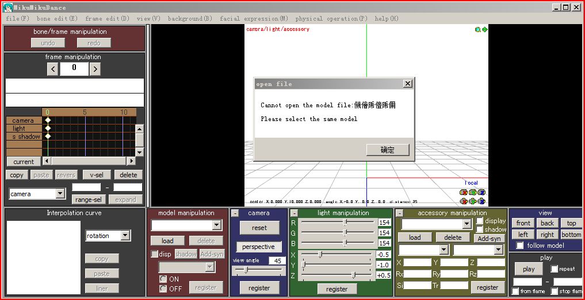Collapse the light manipulation panel minus button
The width and height of the screenshot is (585, 300).
294,213
